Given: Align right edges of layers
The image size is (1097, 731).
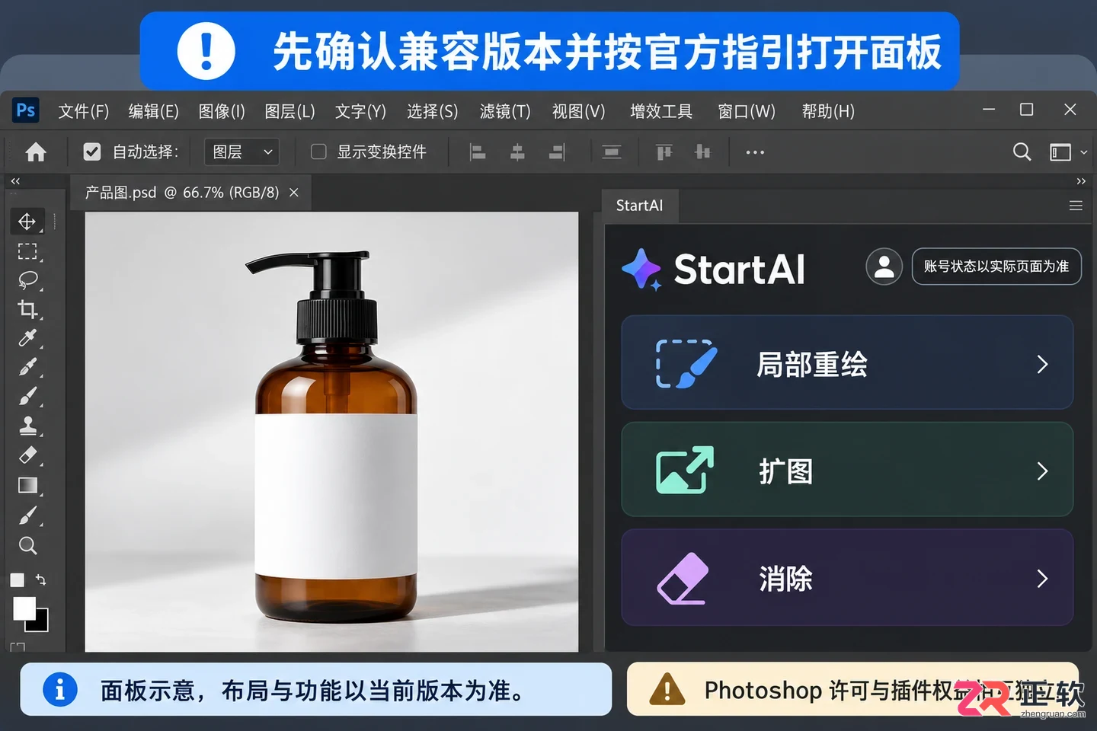Looking at the screenshot, I should click(x=557, y=152).
